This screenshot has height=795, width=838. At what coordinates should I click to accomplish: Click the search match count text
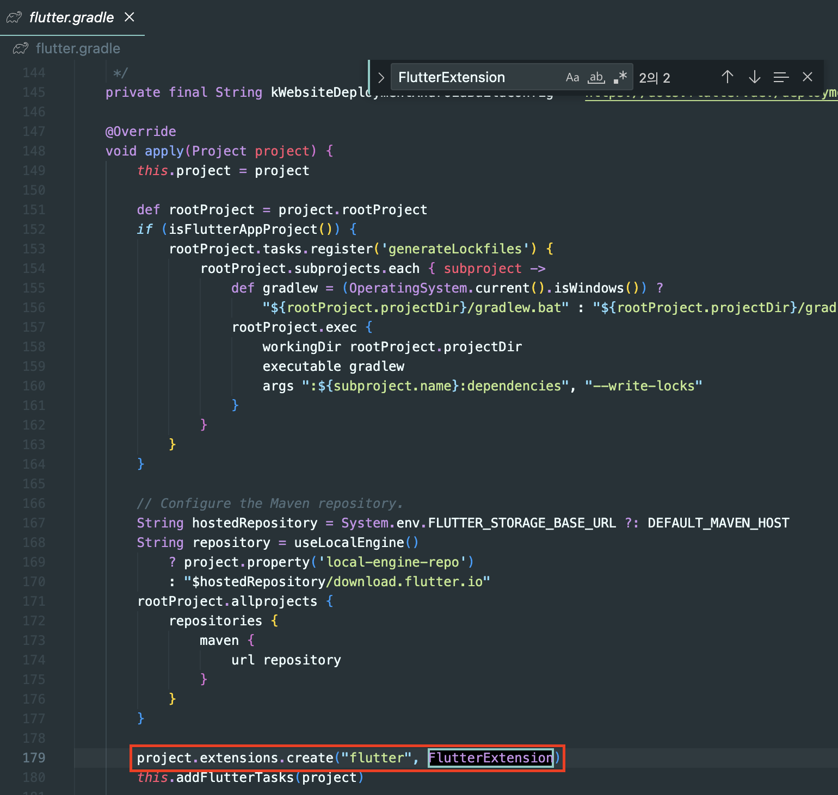pos(655,78)
